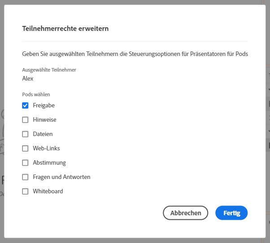The image size is (270, 243).
Task: Confirm with the Fertig button
Action: (231, 213)
